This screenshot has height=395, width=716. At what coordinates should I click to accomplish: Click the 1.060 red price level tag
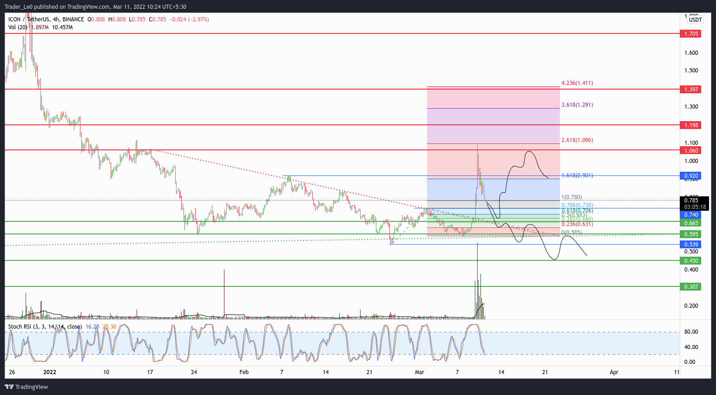pos(690,150)
